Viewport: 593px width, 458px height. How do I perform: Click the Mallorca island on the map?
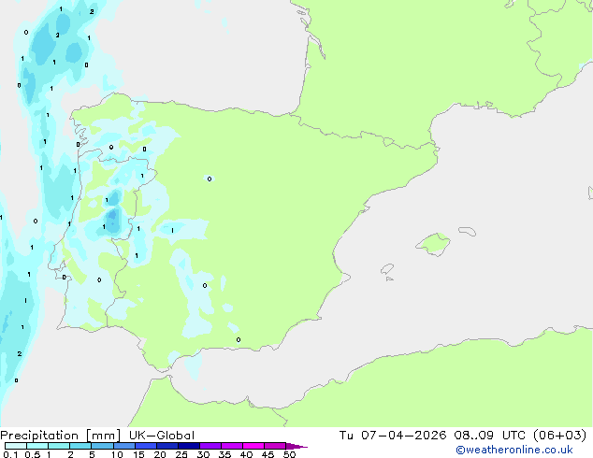[x=433, y=244]
